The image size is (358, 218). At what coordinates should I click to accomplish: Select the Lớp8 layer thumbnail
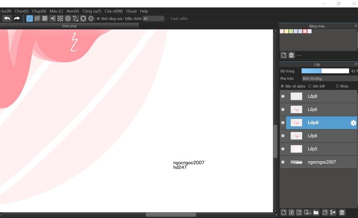click(x=296, y=97)
